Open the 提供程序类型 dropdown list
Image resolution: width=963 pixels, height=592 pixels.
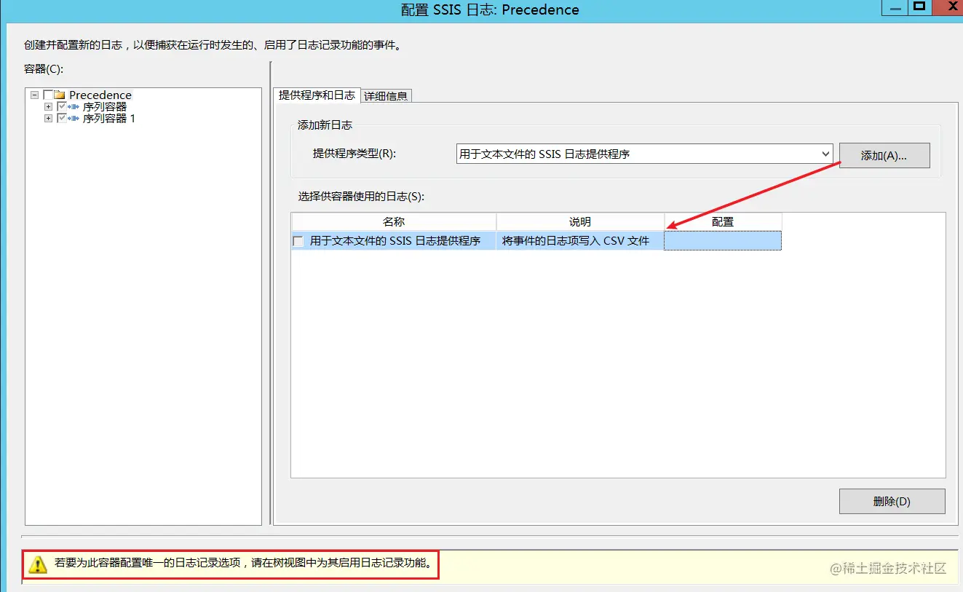(825, 154)
